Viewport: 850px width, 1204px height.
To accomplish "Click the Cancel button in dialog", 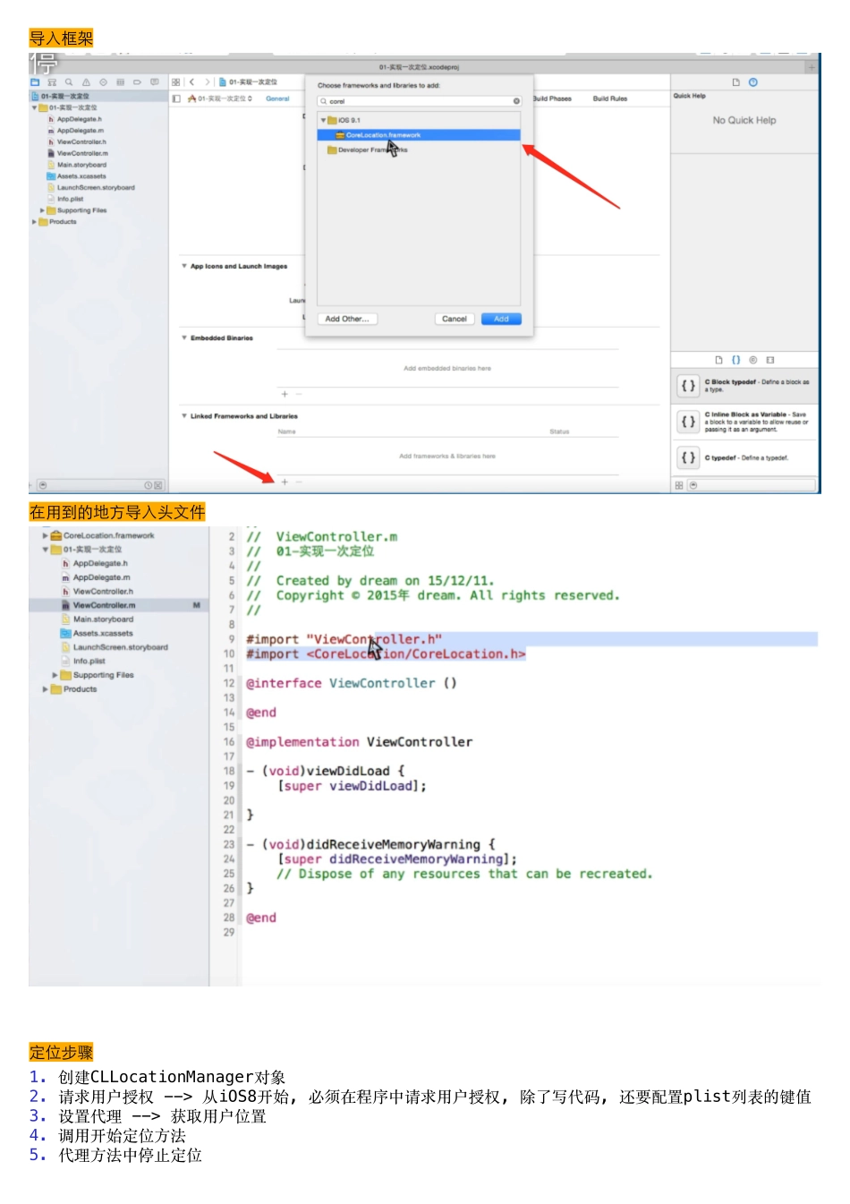I will (x=455, y=319).
